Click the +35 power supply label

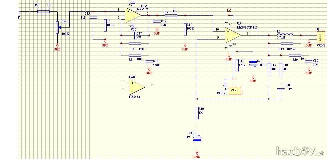229,10
